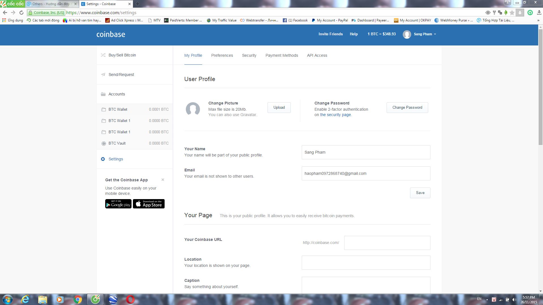The height and width of the screenshot is (305, 543).
Task: Click the Buy/Sell Bitcoin shuffle icon
Action: (x=103, y=55)
